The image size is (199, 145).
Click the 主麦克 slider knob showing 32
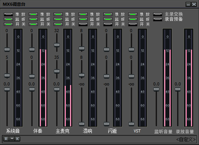[57, 45]
